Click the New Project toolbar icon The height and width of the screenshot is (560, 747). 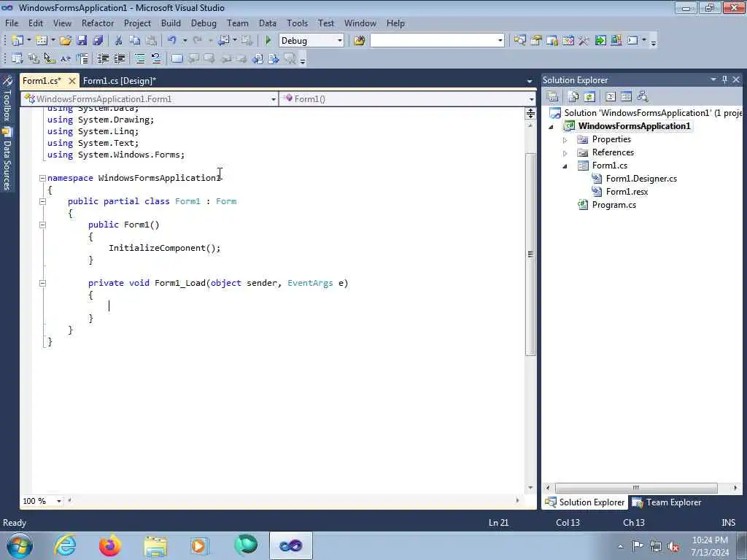coord(18,41)
